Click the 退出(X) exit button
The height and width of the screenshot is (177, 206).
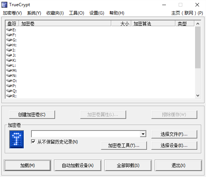tap(178, 165)
